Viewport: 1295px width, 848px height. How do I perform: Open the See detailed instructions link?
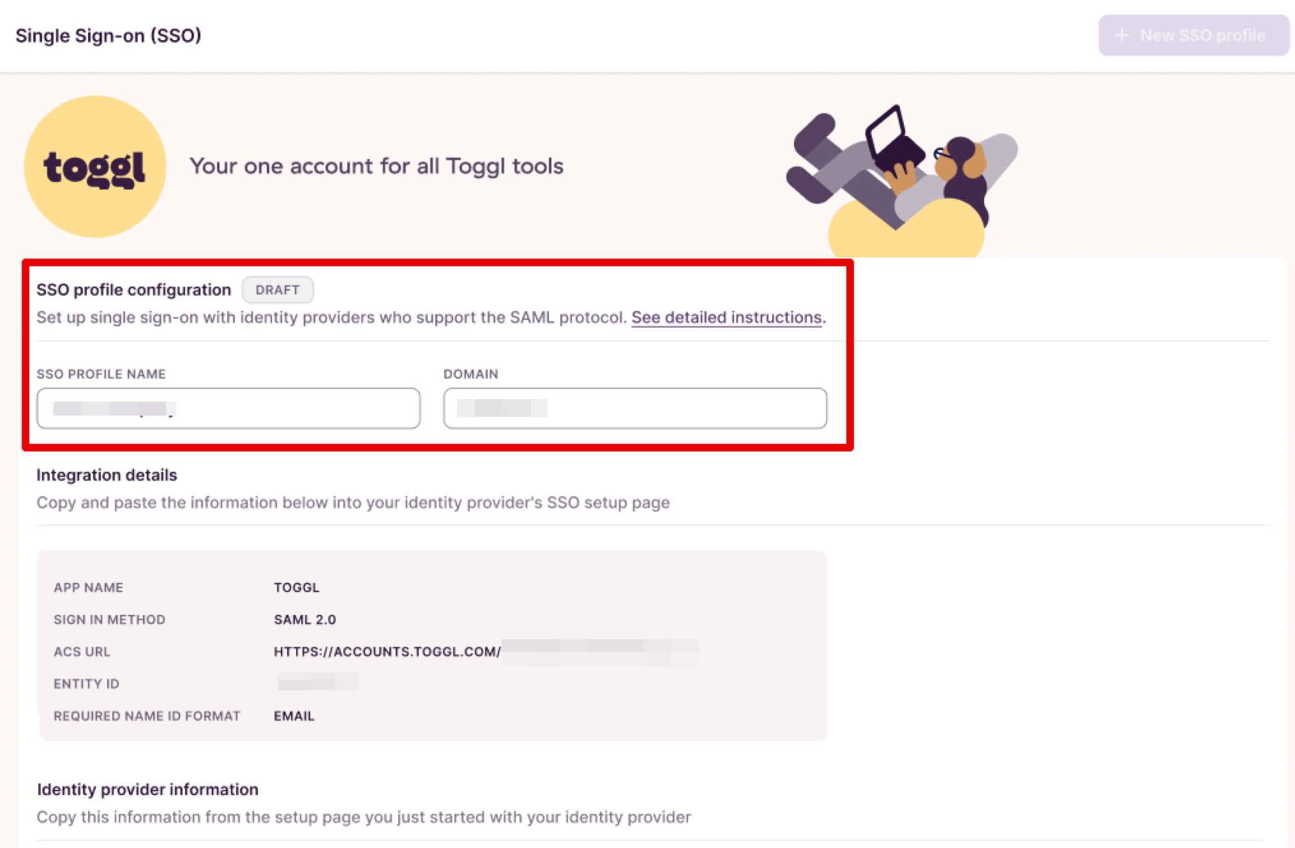pos(726,317)
